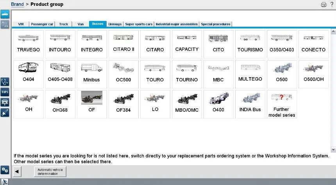Open the INTEGRO model series

click(x=92, y=44)
